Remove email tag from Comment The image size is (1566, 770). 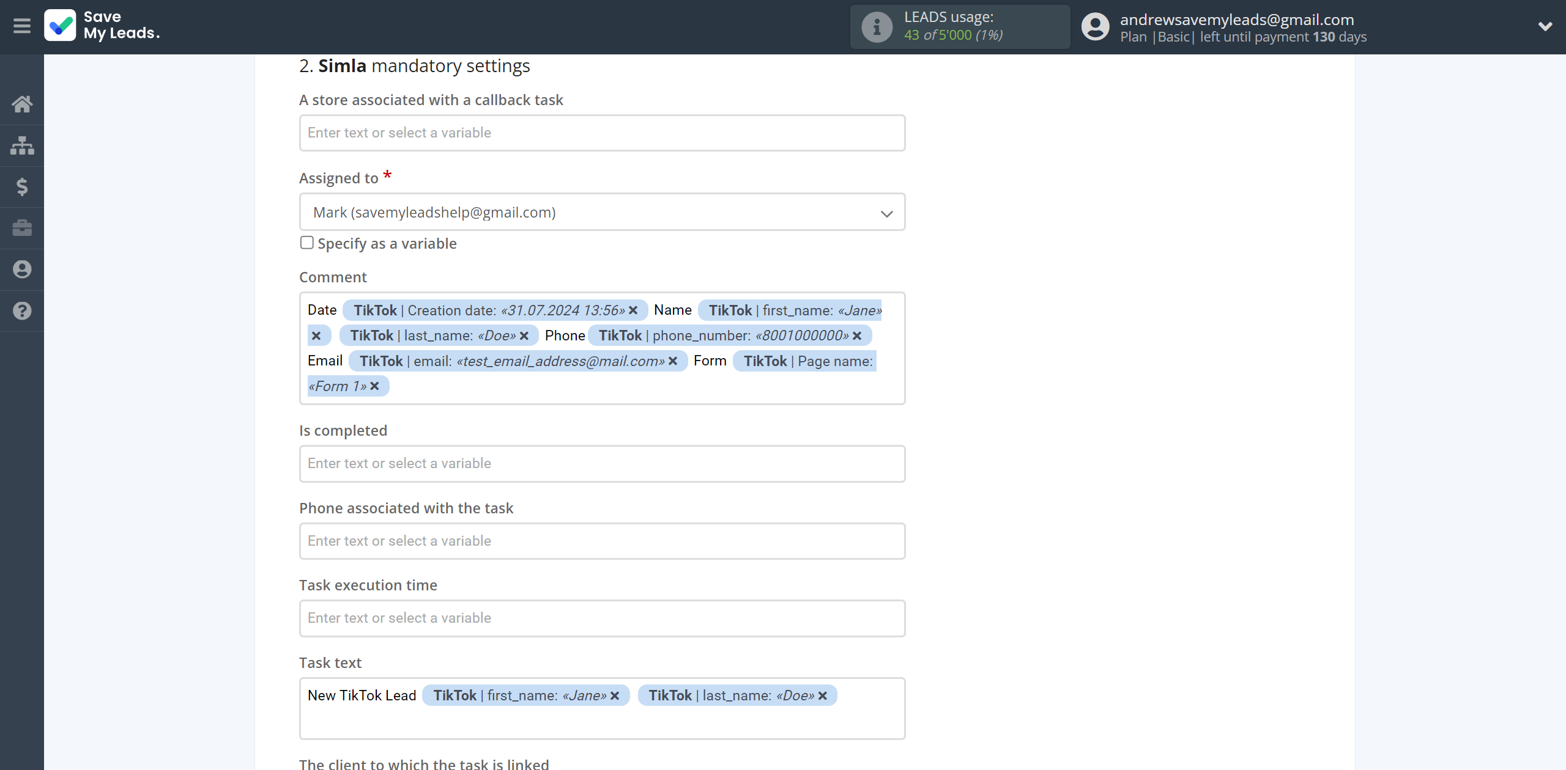(673, 361)
